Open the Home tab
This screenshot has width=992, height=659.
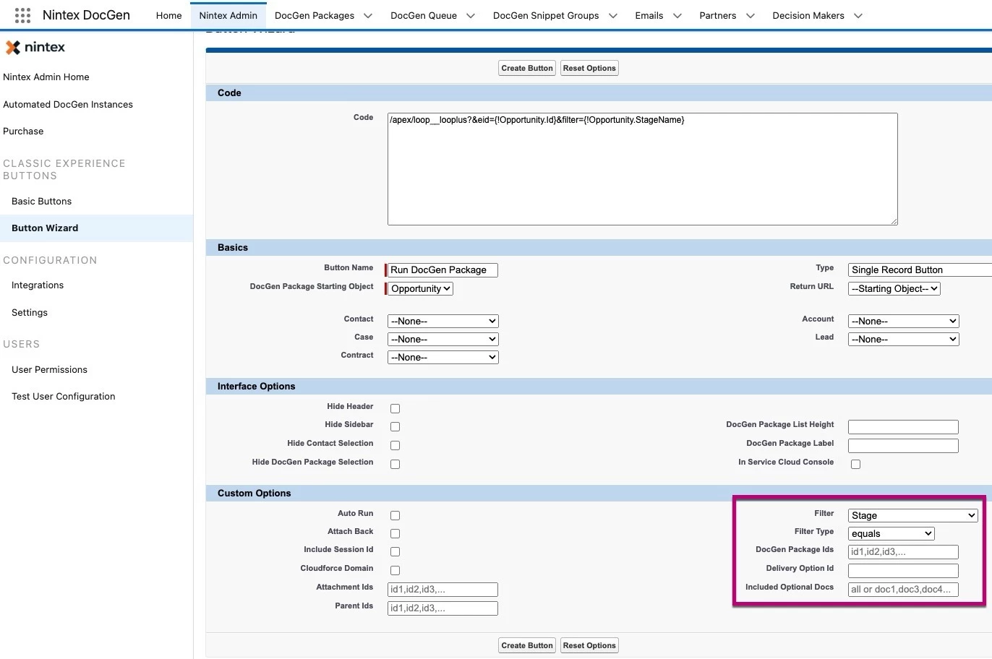168,15
